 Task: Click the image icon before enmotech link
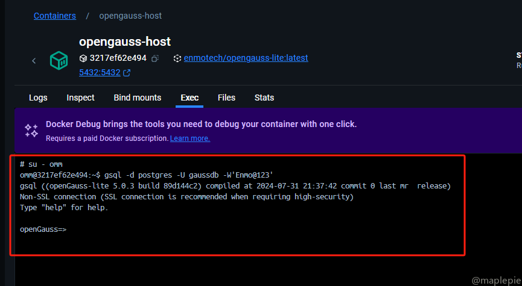pos(177,58)
